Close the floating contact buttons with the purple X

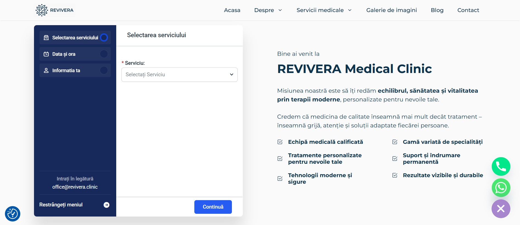tap(501, 209)
